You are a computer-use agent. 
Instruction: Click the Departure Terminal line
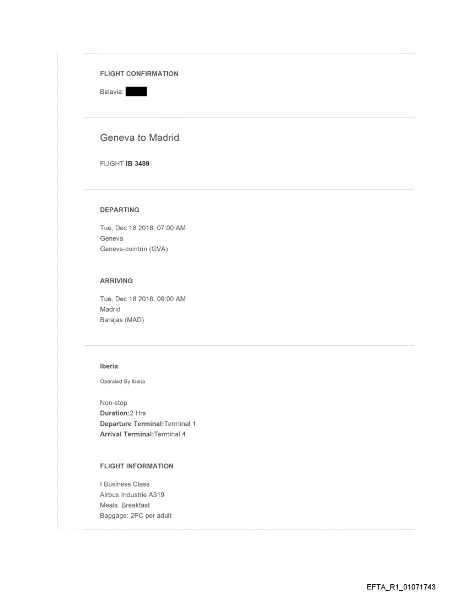148,423
